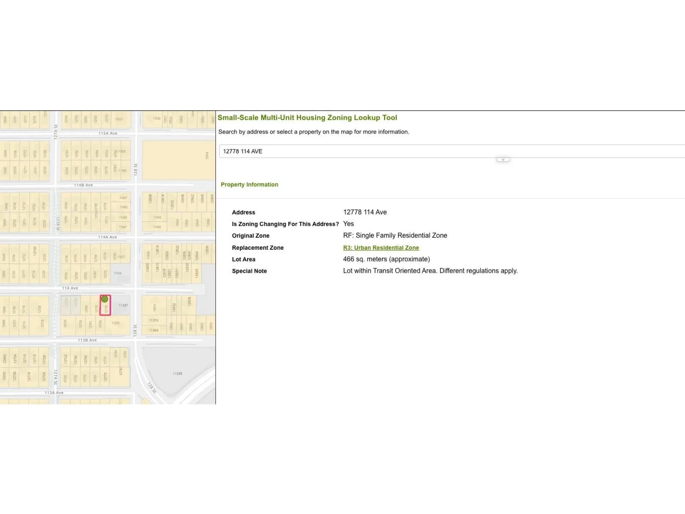The width and height of the screenshot is (685, 514).
Task: Open the R3: Urban Residential Zone link
Action: (381, 248)
